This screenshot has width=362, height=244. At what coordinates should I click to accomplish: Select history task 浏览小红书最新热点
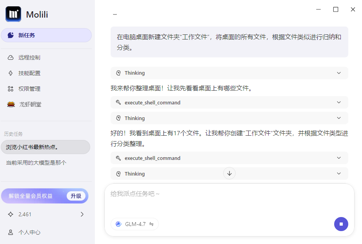45,147
